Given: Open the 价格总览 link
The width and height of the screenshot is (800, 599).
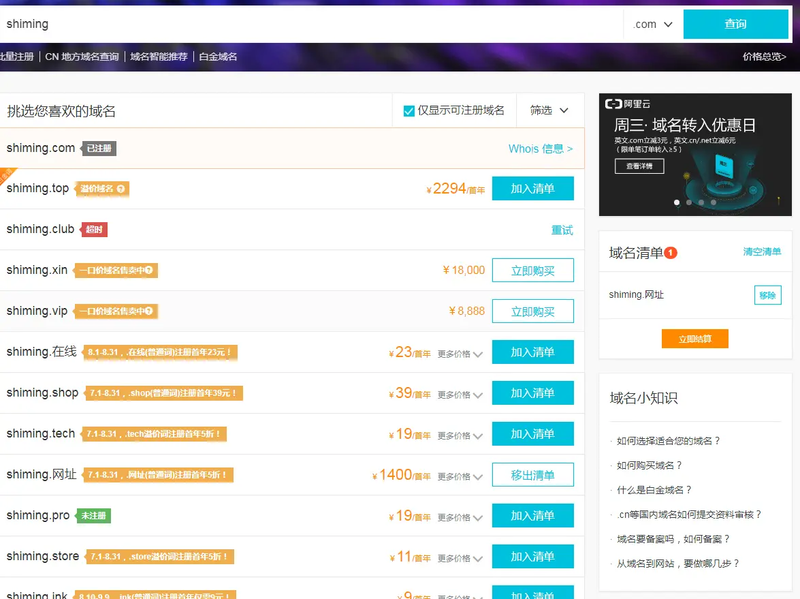Looking at the screenshot, I should [x=764, y=57].
